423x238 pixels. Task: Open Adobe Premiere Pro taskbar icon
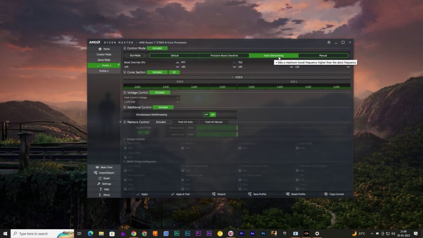coord(198,233)
